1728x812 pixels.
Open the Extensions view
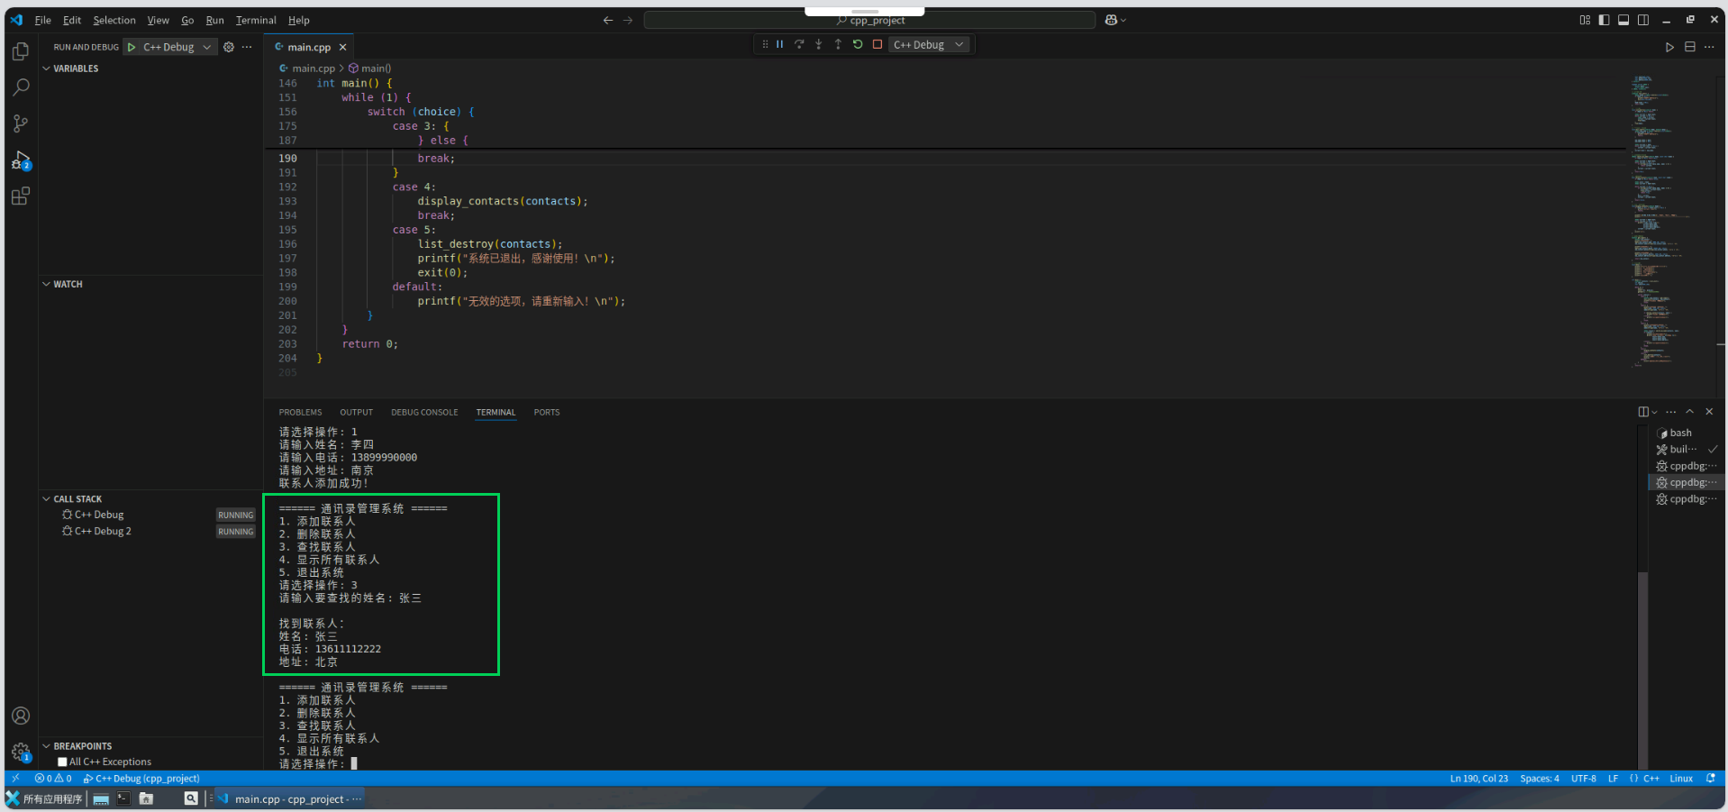(x=21, y=196)
